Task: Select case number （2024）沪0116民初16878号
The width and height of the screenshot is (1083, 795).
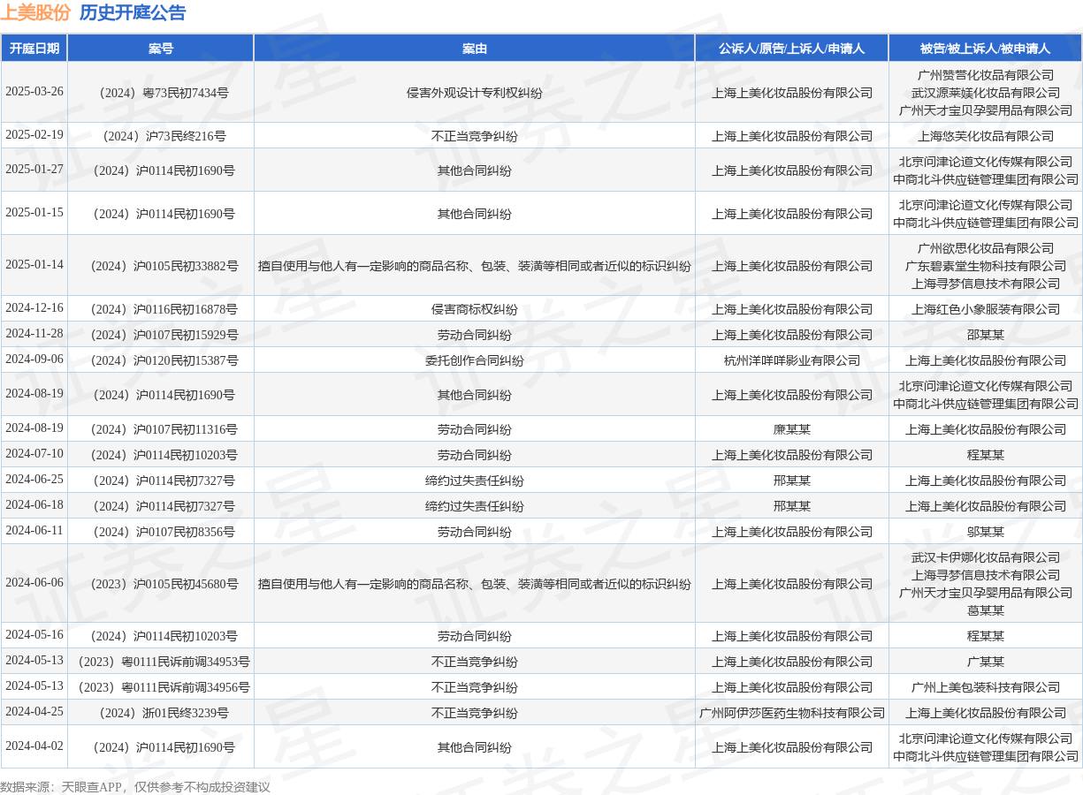Action: click(x=161, y=309)
